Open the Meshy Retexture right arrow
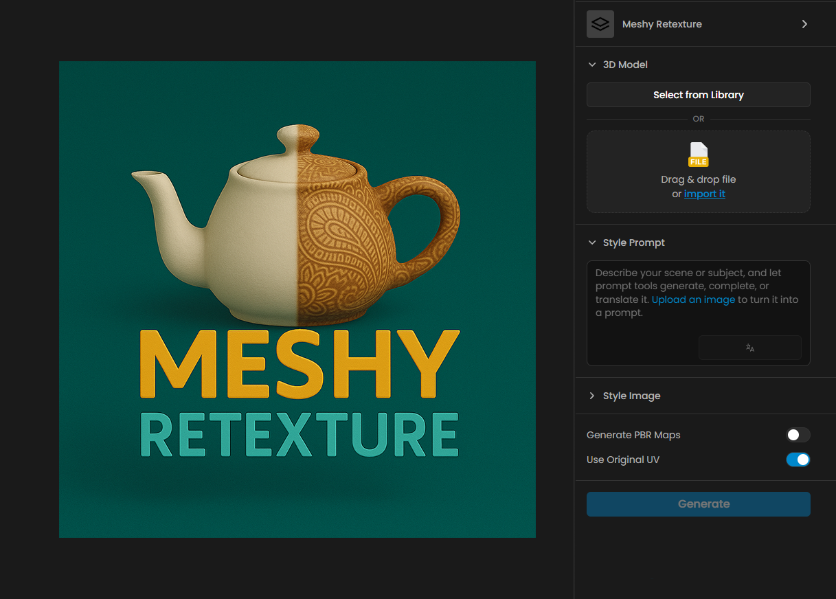Viewport: 836px width, 599px height. pyautogui.click(x=804, y=24)
